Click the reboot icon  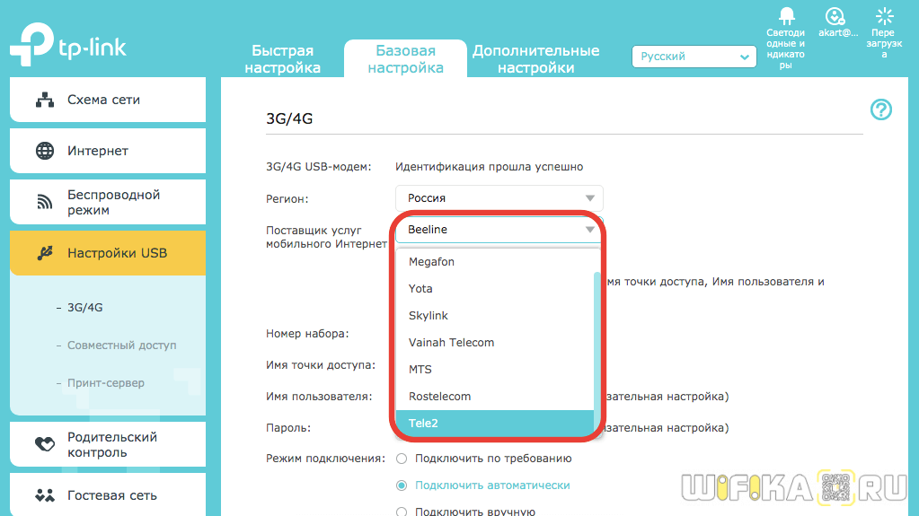884,16
